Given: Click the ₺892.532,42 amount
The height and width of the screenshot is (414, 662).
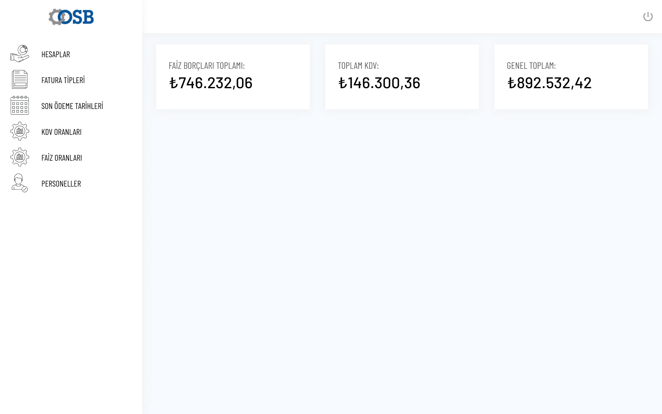Looking at the screenshot, I should point(549,83).
